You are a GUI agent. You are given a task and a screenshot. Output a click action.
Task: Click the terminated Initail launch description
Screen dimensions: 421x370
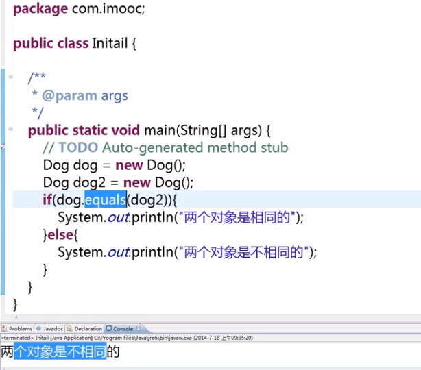pyautogui.click(x=127, y=338)
